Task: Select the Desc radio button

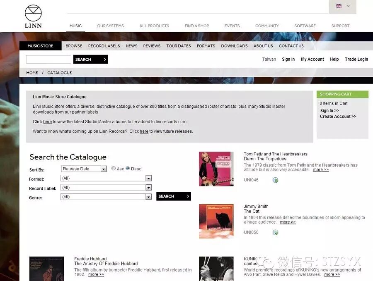Action: (128, 168)
